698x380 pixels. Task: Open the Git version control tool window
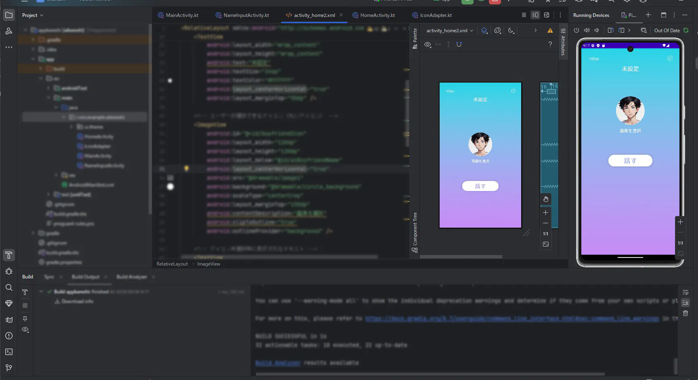pyautogui.click(x=8, y=368)
